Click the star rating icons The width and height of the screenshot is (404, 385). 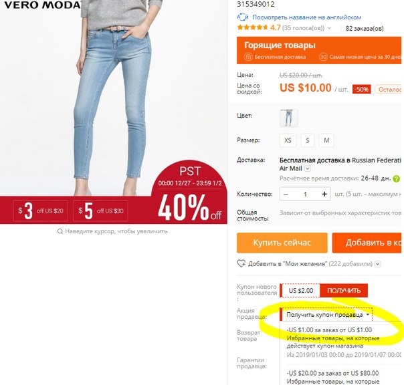[x=253, y=27]
